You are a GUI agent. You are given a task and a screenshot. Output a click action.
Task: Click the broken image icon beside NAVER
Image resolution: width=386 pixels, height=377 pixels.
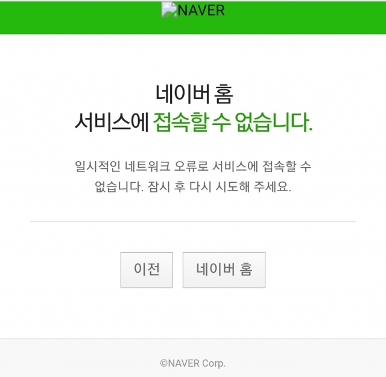[169, 10]
